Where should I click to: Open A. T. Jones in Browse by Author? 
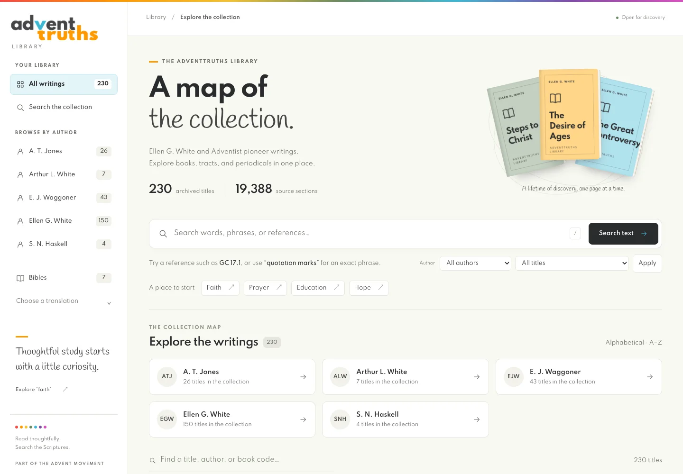(64, 152)
